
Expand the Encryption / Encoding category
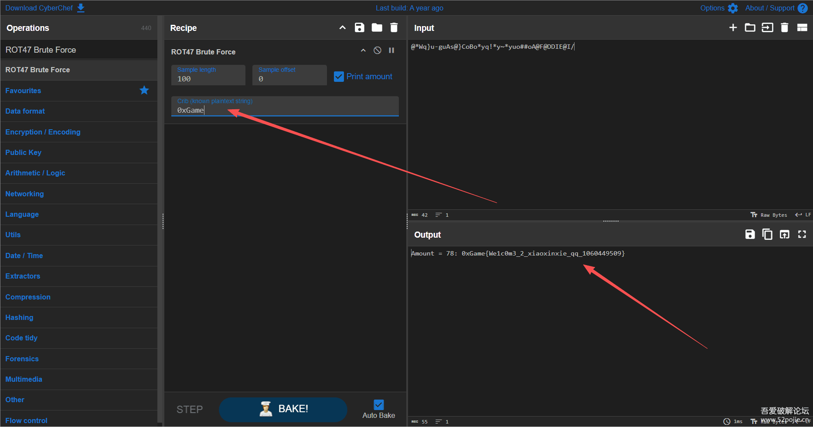pos(43,132)
